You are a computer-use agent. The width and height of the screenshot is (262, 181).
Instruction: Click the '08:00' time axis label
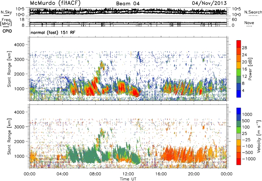pos(95,174)
